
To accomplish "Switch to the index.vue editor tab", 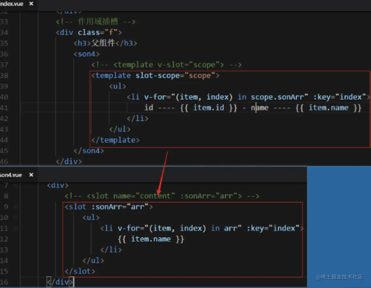I will 12,4.
